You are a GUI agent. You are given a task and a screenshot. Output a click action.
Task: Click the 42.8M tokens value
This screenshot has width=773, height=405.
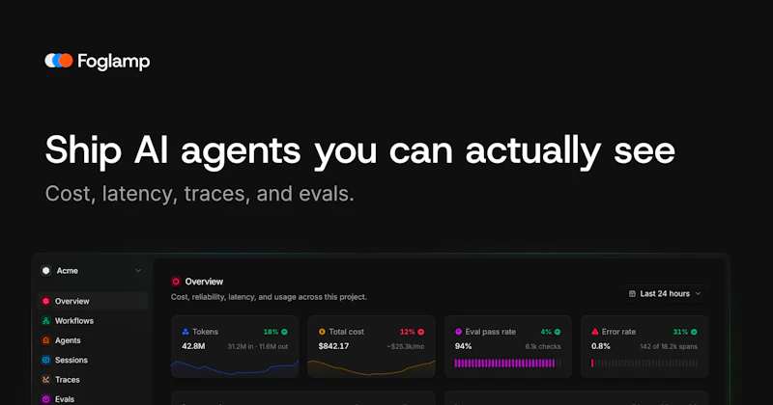click(x=193, y=346)
